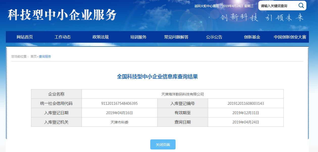This screenshot has height=152, width=318.
Task: Focus the keyword search input box
Action: [x=278, y=6]
